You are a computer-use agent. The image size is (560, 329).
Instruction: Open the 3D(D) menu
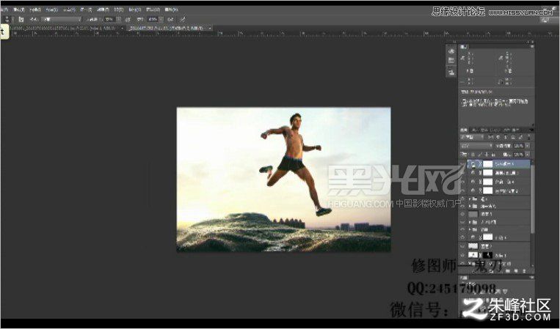[120, 10]
